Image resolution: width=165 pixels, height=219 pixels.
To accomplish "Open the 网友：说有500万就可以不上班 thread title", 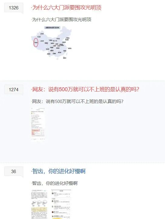I will point(86,89).
